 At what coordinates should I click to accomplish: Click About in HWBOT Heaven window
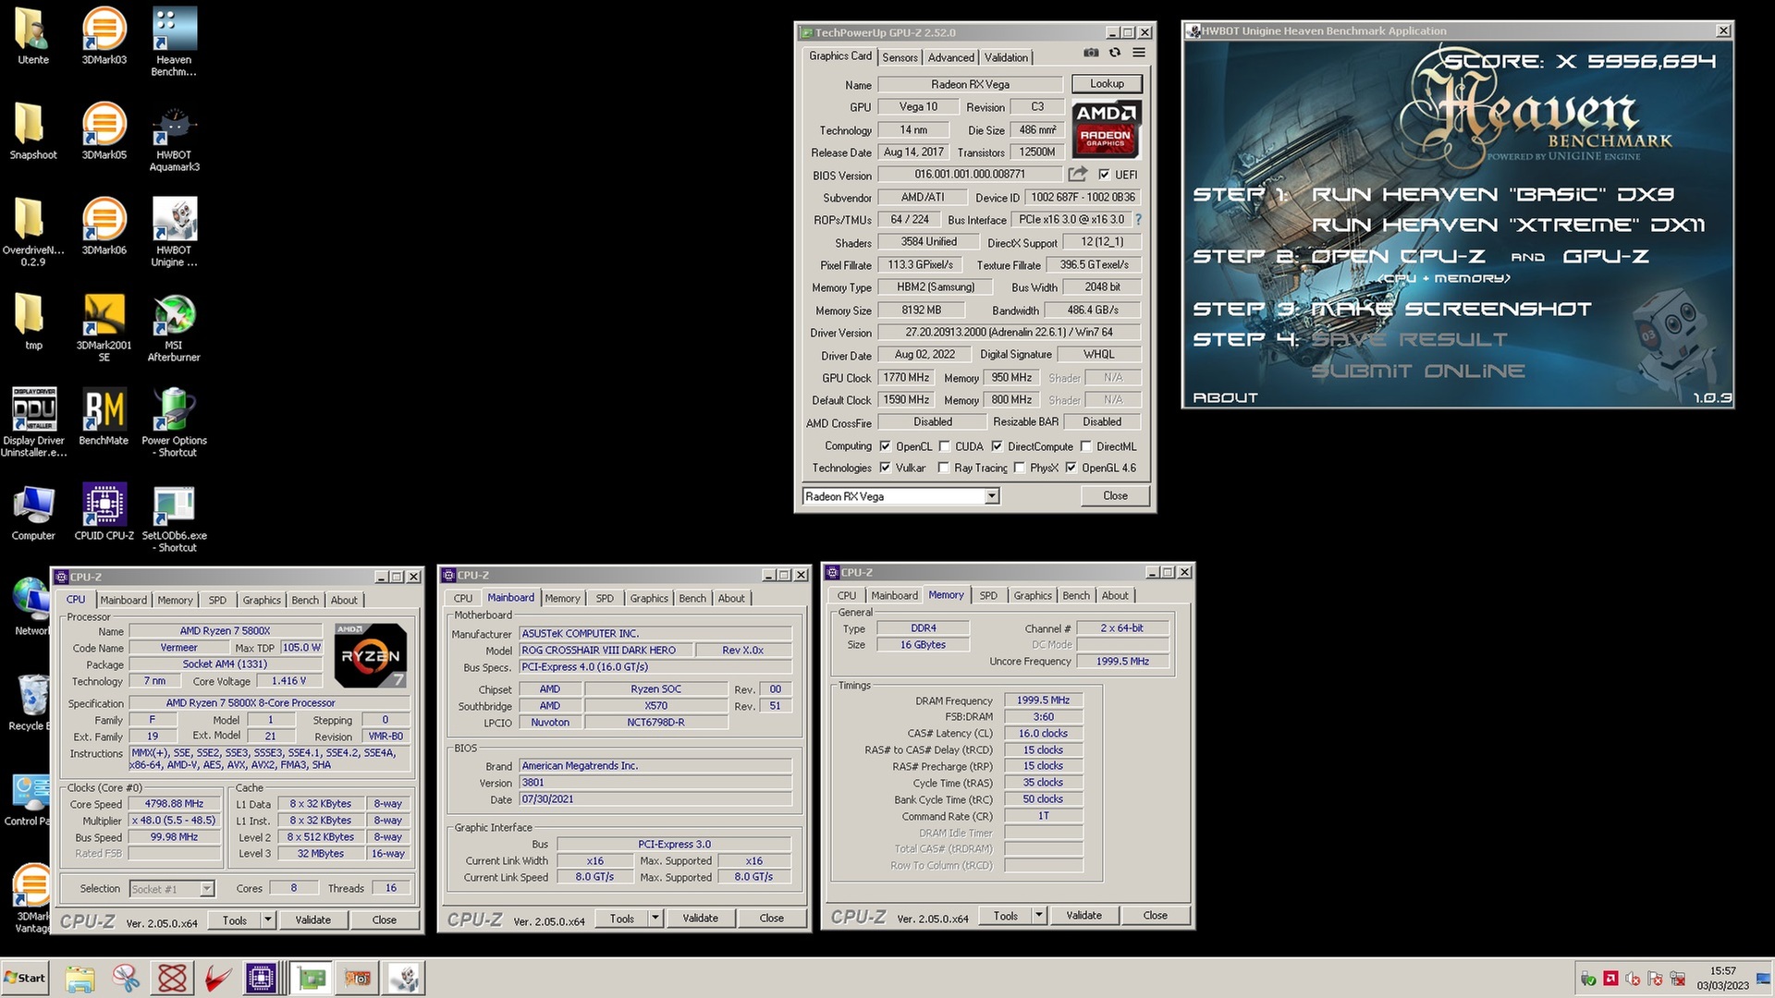click(x=1225, y=398)
